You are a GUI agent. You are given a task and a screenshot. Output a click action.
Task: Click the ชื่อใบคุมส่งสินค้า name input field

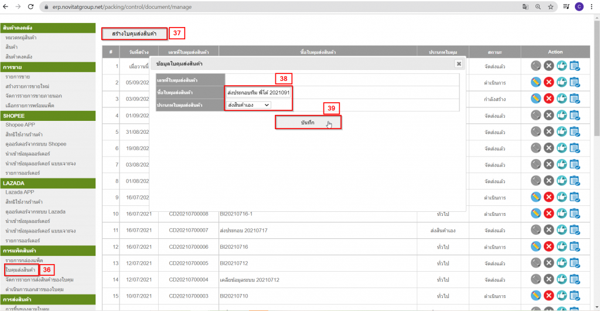(x=258, y=92)
